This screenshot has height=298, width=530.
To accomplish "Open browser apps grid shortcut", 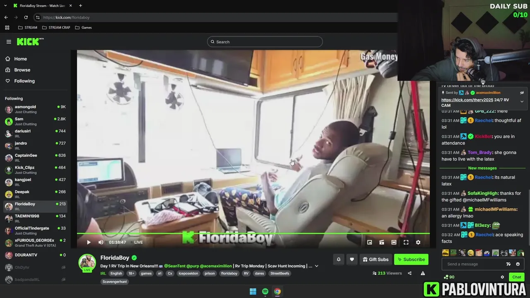I will 7,28.
